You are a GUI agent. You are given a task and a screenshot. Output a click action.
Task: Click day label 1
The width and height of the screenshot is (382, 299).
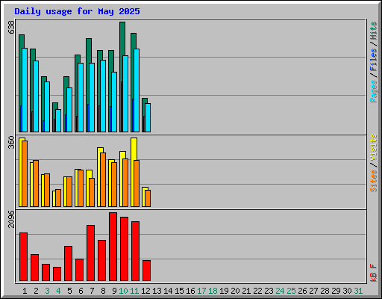[x=25, y=291]
